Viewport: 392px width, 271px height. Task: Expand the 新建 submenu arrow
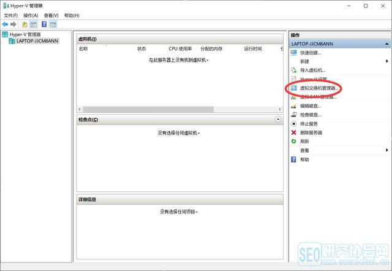click(386, 61)
